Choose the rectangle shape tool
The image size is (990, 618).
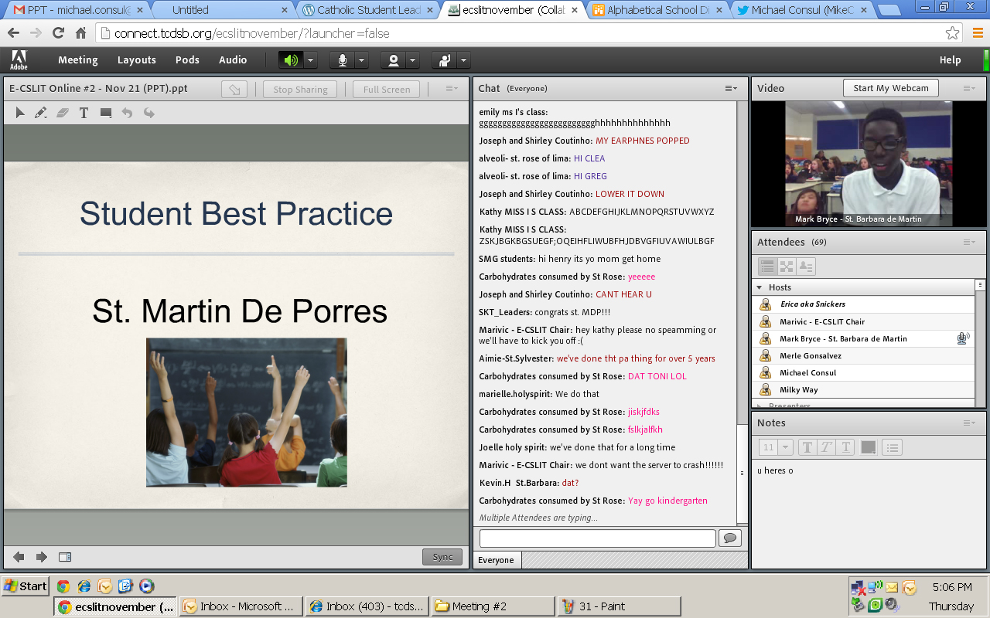pyautogui.click(x=106, y=113)
